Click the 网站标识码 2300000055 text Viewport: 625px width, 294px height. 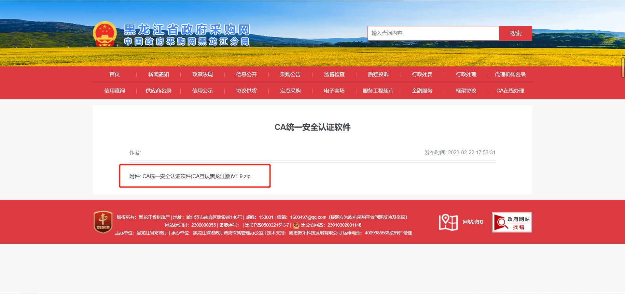(190, 225)
